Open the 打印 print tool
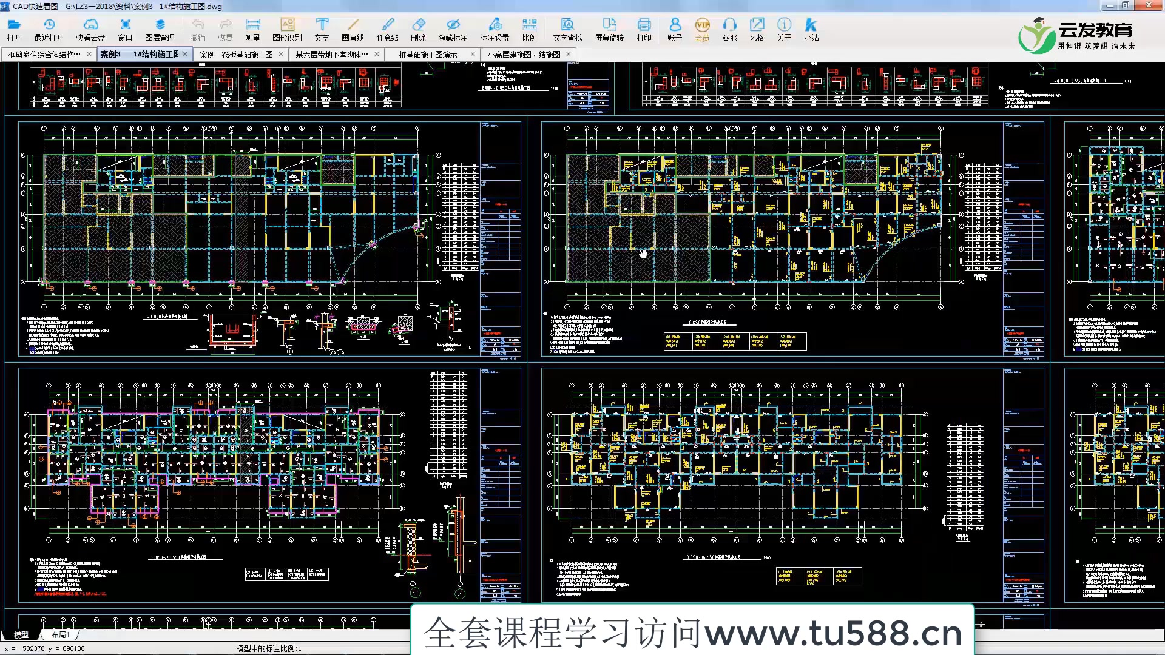The image size is (1165, 655). pos(644,27)
